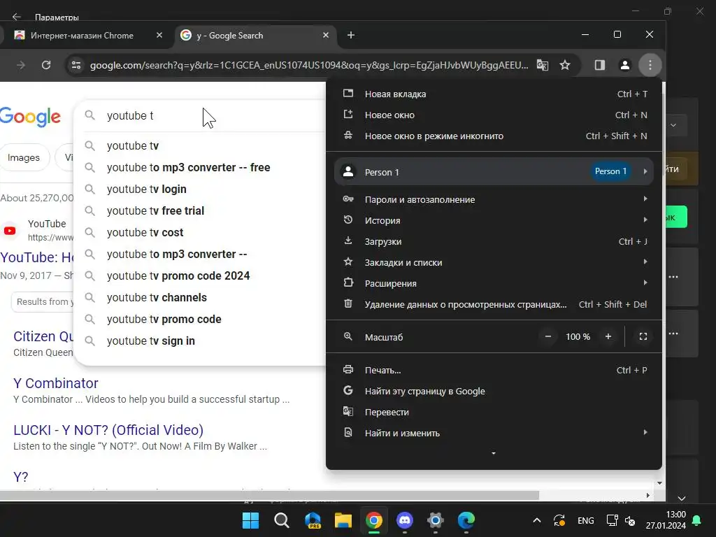Expand Пароли и автозаполнение submenu
The height and width of the screenshot is (537, 716).
494,199
